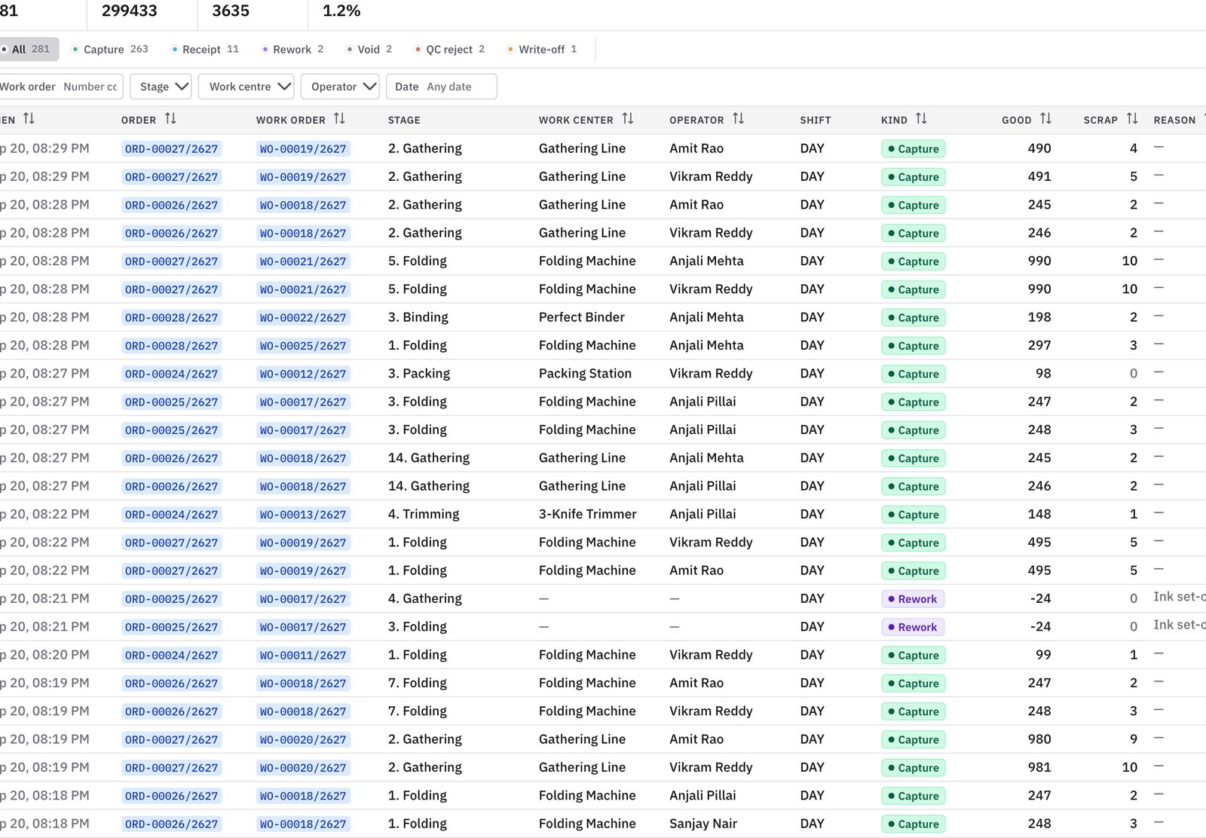
Task: Filter by Capture 263 tab
Action: (x=110, y=49)
